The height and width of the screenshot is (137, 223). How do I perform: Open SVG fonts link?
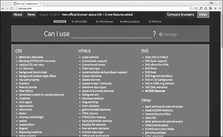pyautogui.click(x=151, y=72)
